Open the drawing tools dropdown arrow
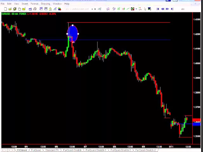 click(x=136, y=9)
